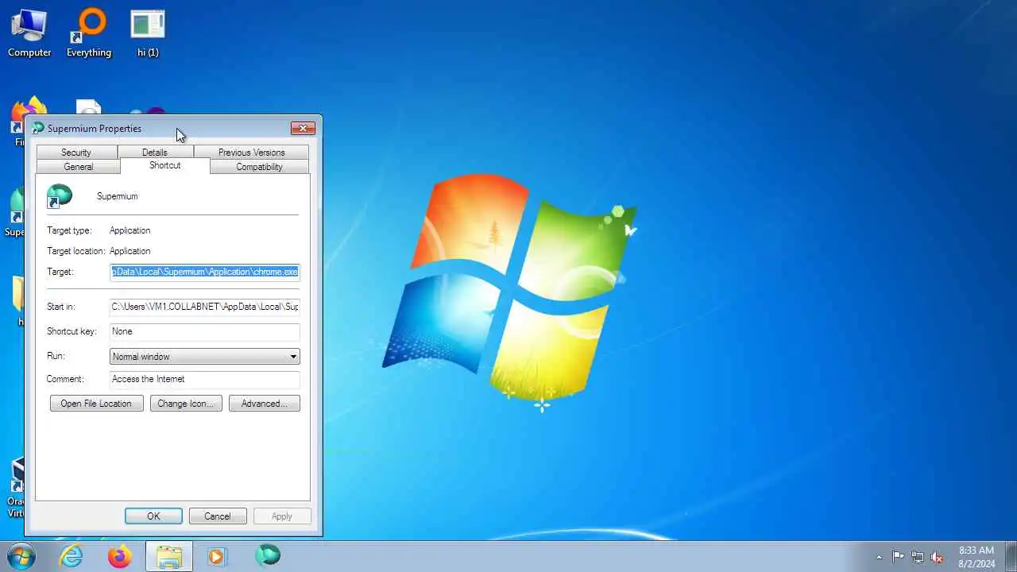
Task: Confirm with the OK button
Action: (x=153, y=516)
